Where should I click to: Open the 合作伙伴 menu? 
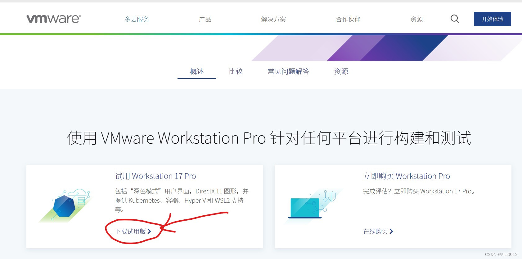[348, 19]
